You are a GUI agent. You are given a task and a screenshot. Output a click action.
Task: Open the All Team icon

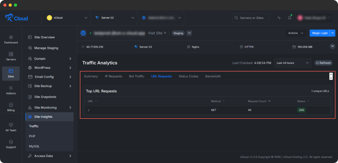(11, 125)
